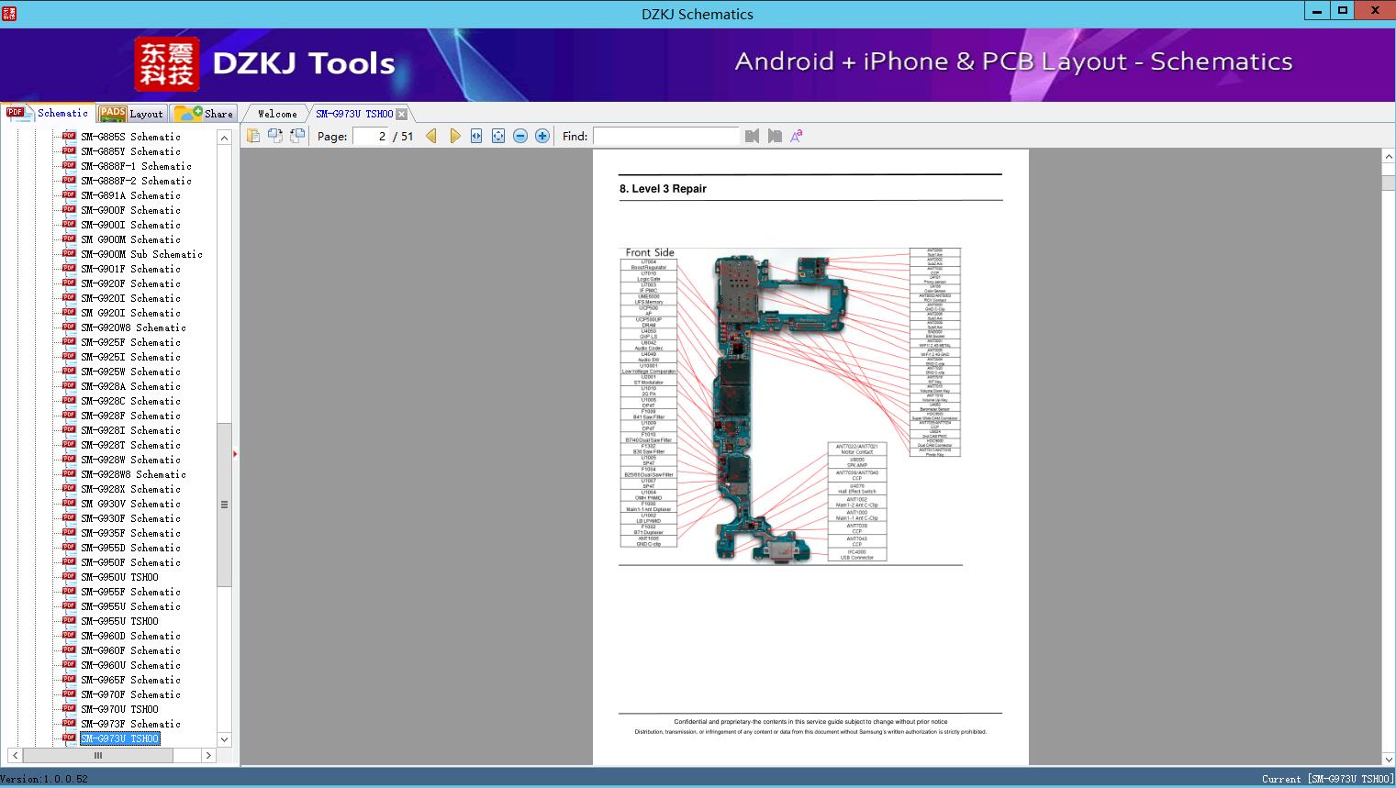Click document view scroll up arrow

pyautogui.click(x=1389, y=157)
